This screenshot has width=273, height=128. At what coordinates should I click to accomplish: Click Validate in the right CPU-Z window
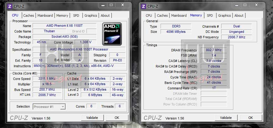tap(226, 118)
